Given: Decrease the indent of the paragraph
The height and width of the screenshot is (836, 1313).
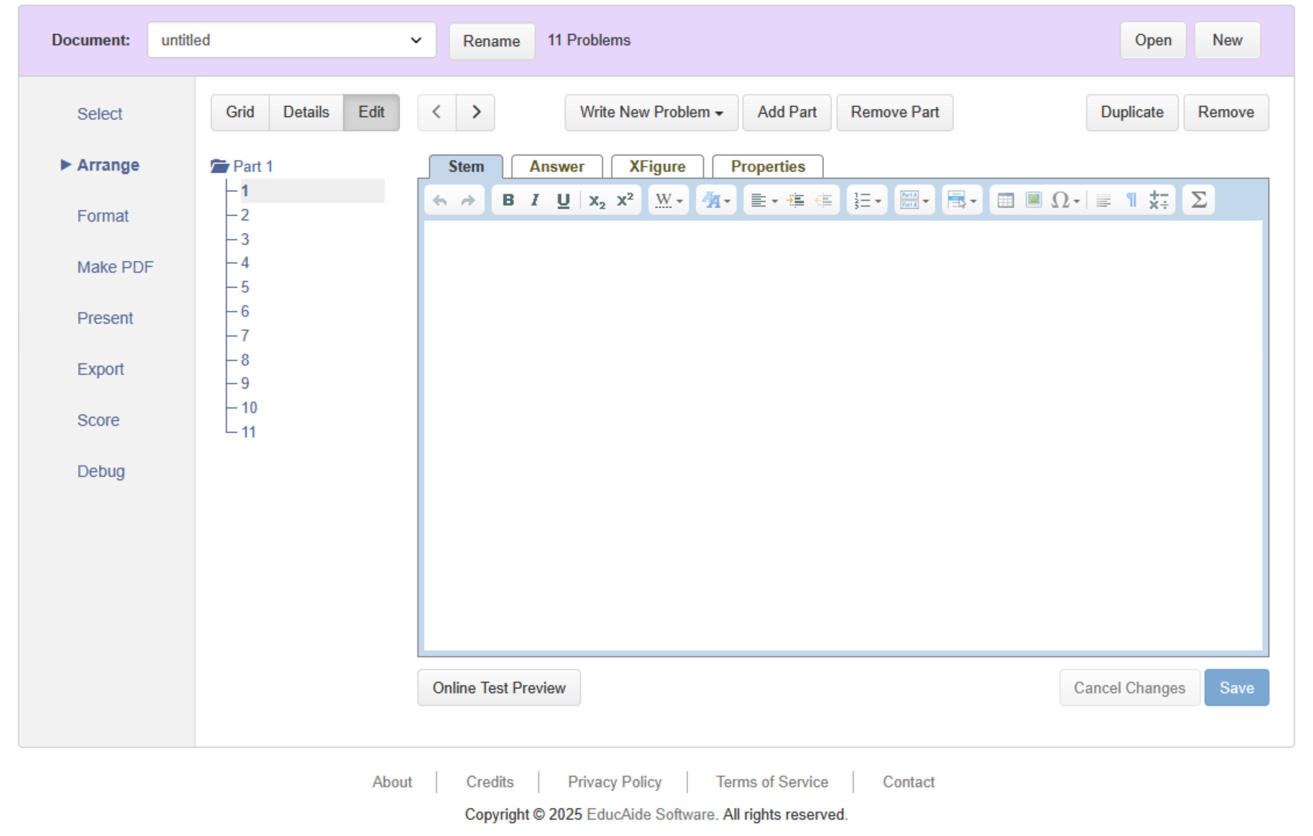Looking at the screenshot, I should tap(824, 200).
